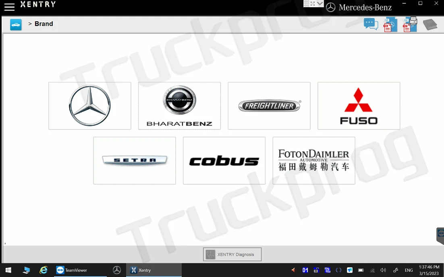Click the PDF print document icon
Image resolution: width=444 pixels, height=277 pixels.
410,24
